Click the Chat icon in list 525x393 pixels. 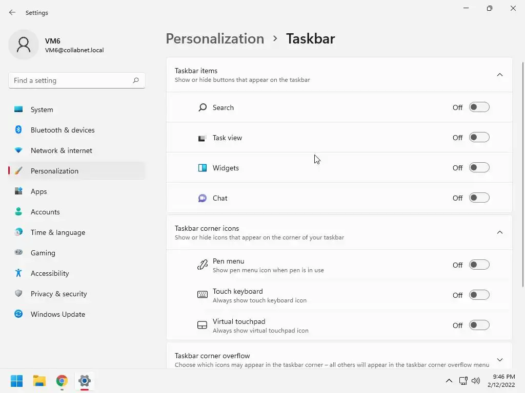[202, 198]
